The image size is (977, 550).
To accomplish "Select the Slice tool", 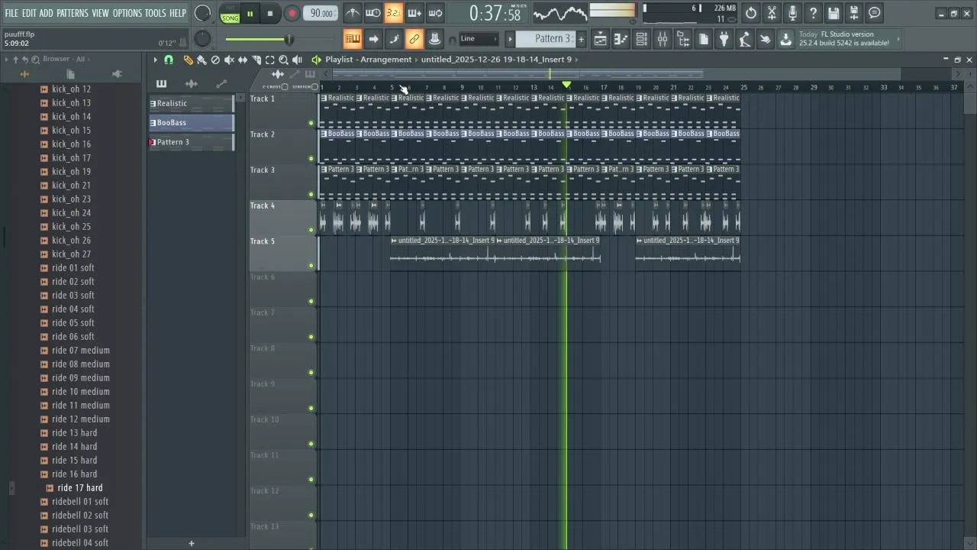I will coord(256,60).
